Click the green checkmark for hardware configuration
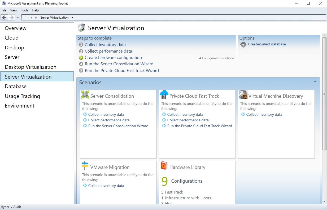This screenshot has height=210, width=327. pyautogui.click(x=81, y=58)
